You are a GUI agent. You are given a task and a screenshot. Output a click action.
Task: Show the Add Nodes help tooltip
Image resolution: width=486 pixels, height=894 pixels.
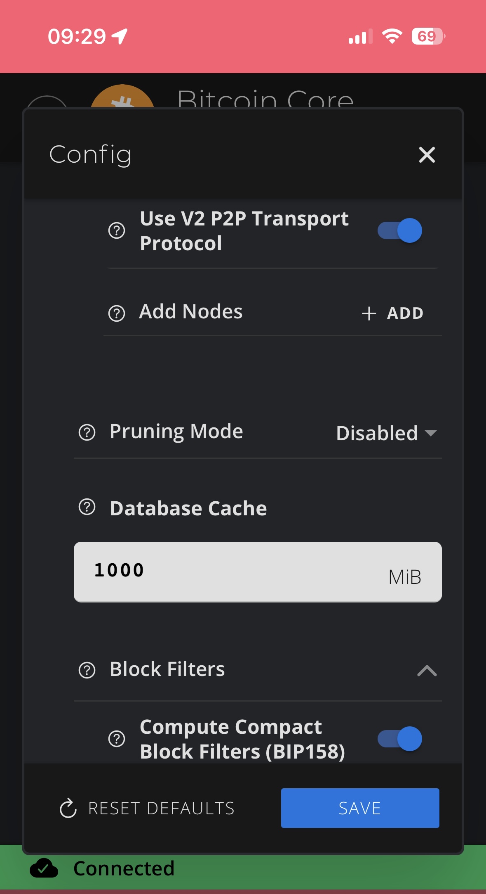click(117, 313)
